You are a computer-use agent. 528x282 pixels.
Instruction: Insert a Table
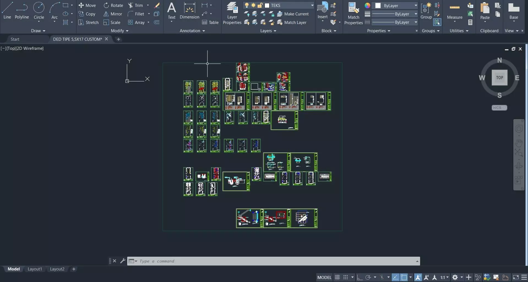pos(210,22)
